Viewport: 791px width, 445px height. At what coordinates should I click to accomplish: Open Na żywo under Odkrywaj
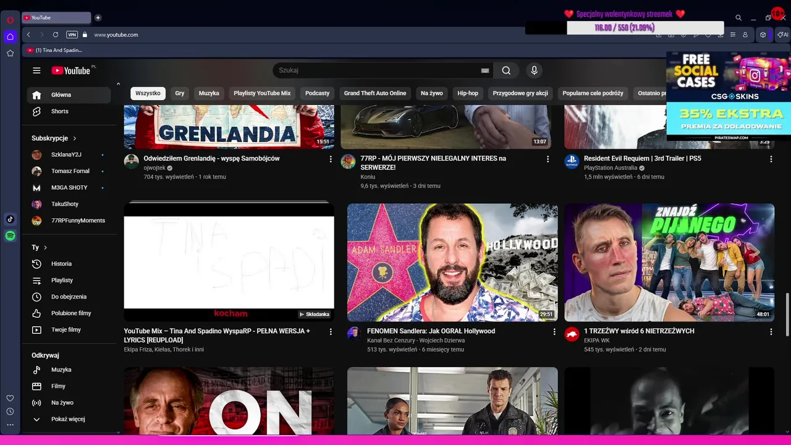pyautogui.click(x=69, y=403)
